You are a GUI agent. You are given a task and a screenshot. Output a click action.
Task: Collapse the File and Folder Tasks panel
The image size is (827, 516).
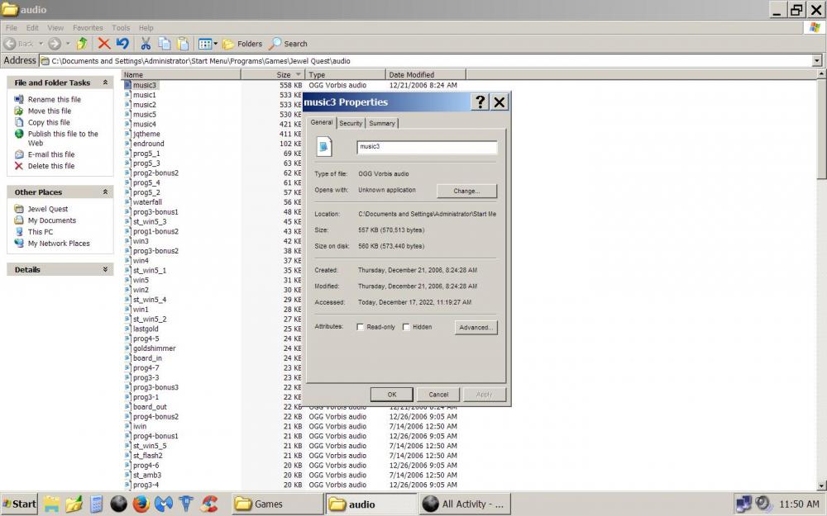(105, 83)
